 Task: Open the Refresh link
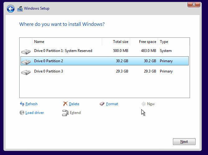(31, 104)
